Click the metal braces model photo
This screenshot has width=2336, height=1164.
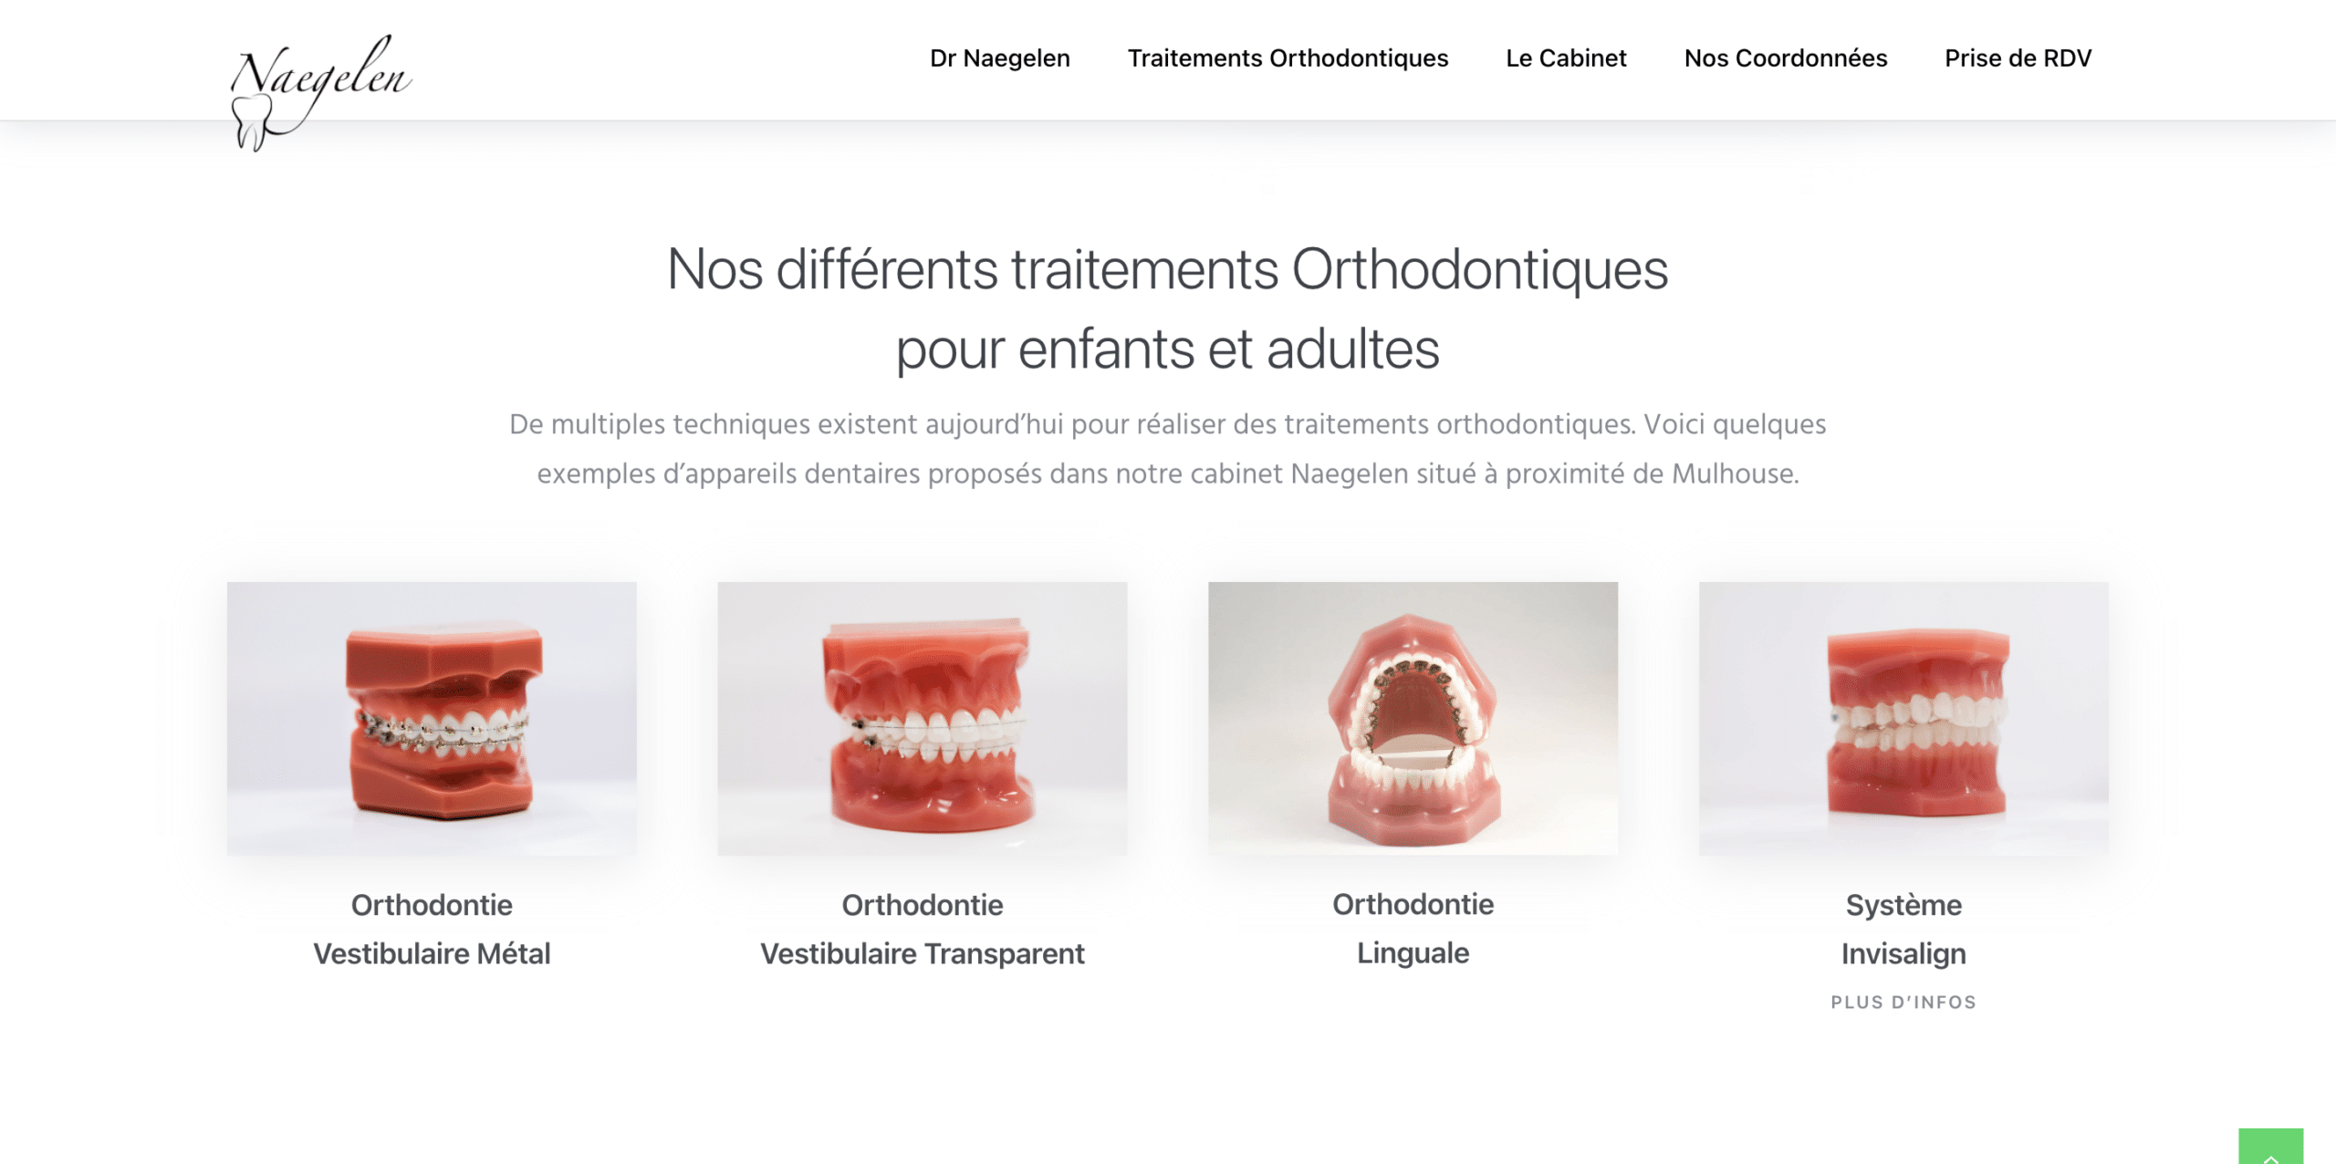(x=432, y=719)
